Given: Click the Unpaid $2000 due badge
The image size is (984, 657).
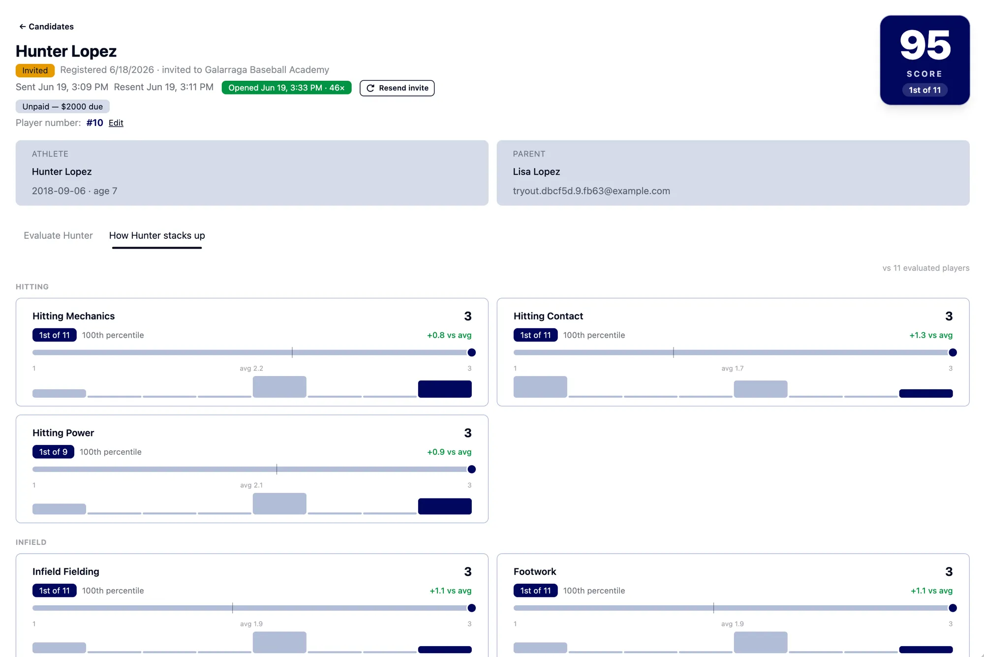Looking at the screenshot, I should pyautogui.click(x=62, y=106).
